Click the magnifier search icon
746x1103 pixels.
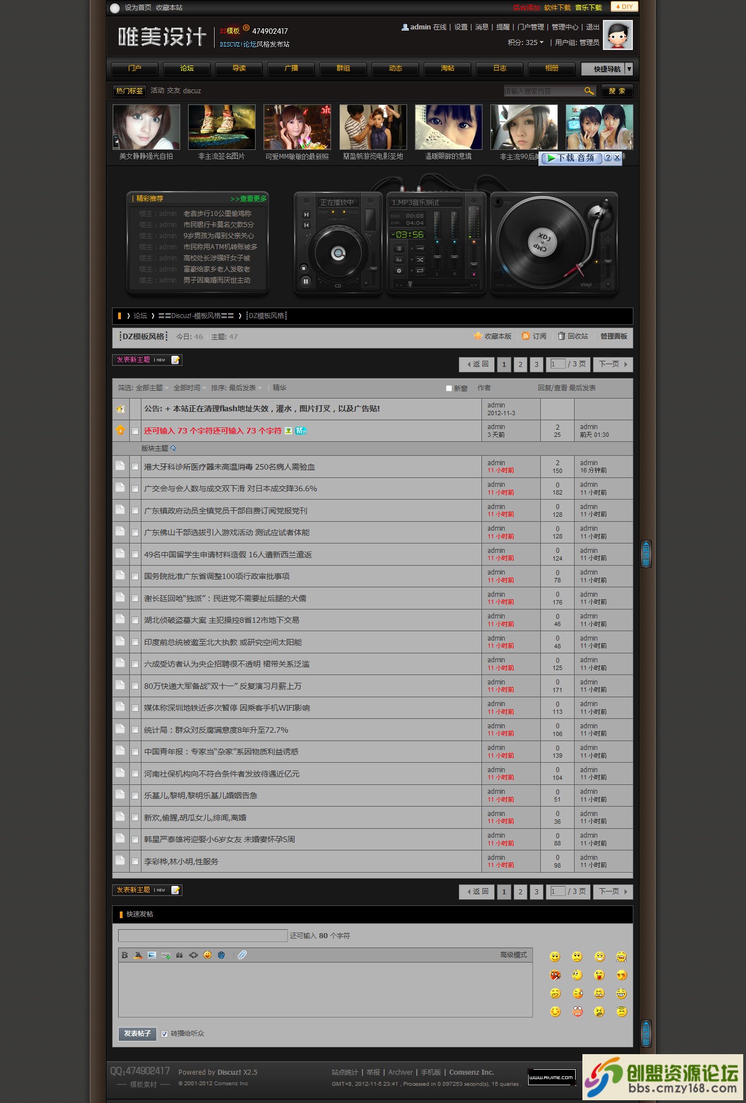pos(589,90)
